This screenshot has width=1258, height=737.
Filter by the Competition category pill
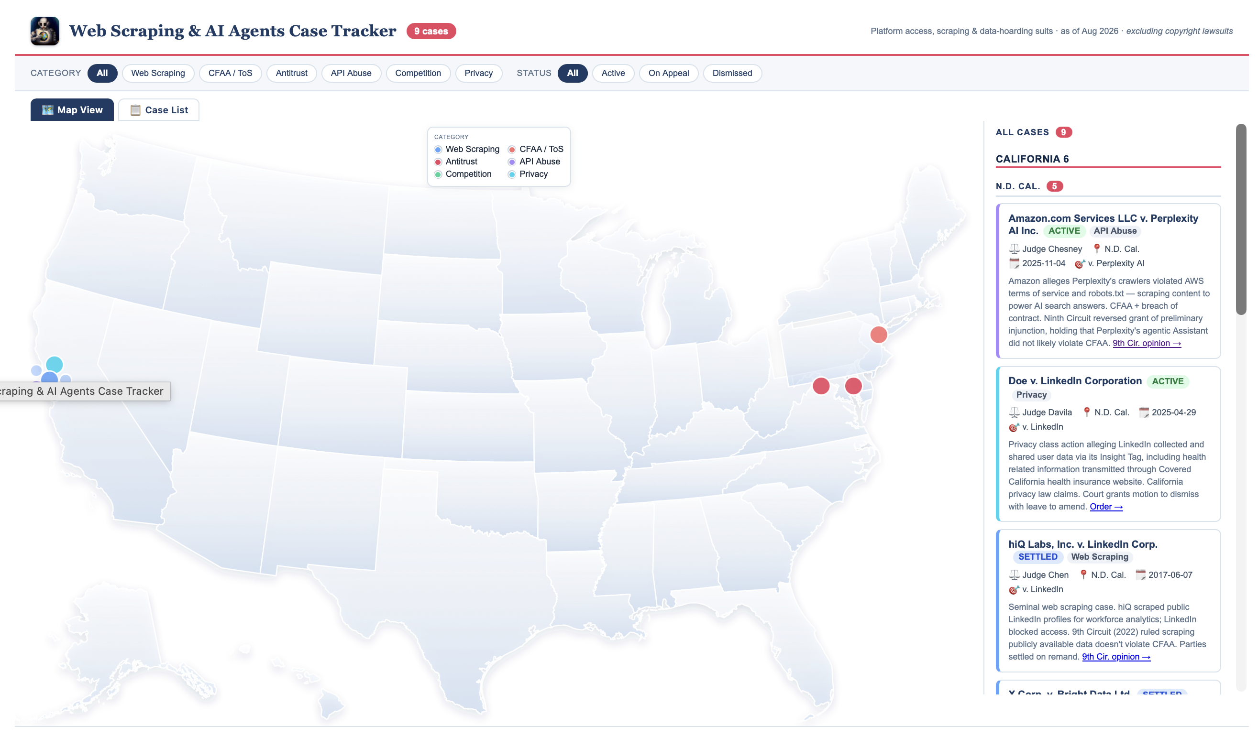coord(418,73)
